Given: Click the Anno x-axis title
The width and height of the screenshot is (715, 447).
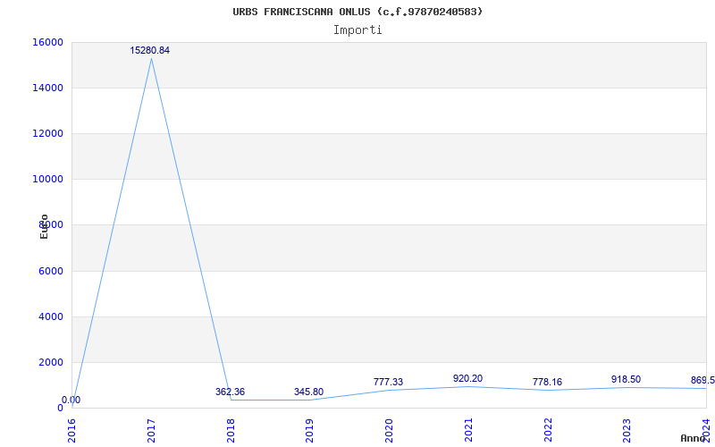Looking at the screenshot, I should click(694, 438).
